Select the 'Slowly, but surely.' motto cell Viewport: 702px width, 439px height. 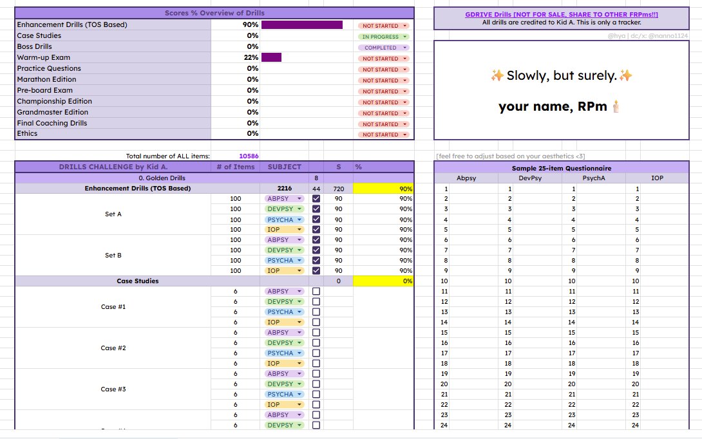click(x=562, y=75)
